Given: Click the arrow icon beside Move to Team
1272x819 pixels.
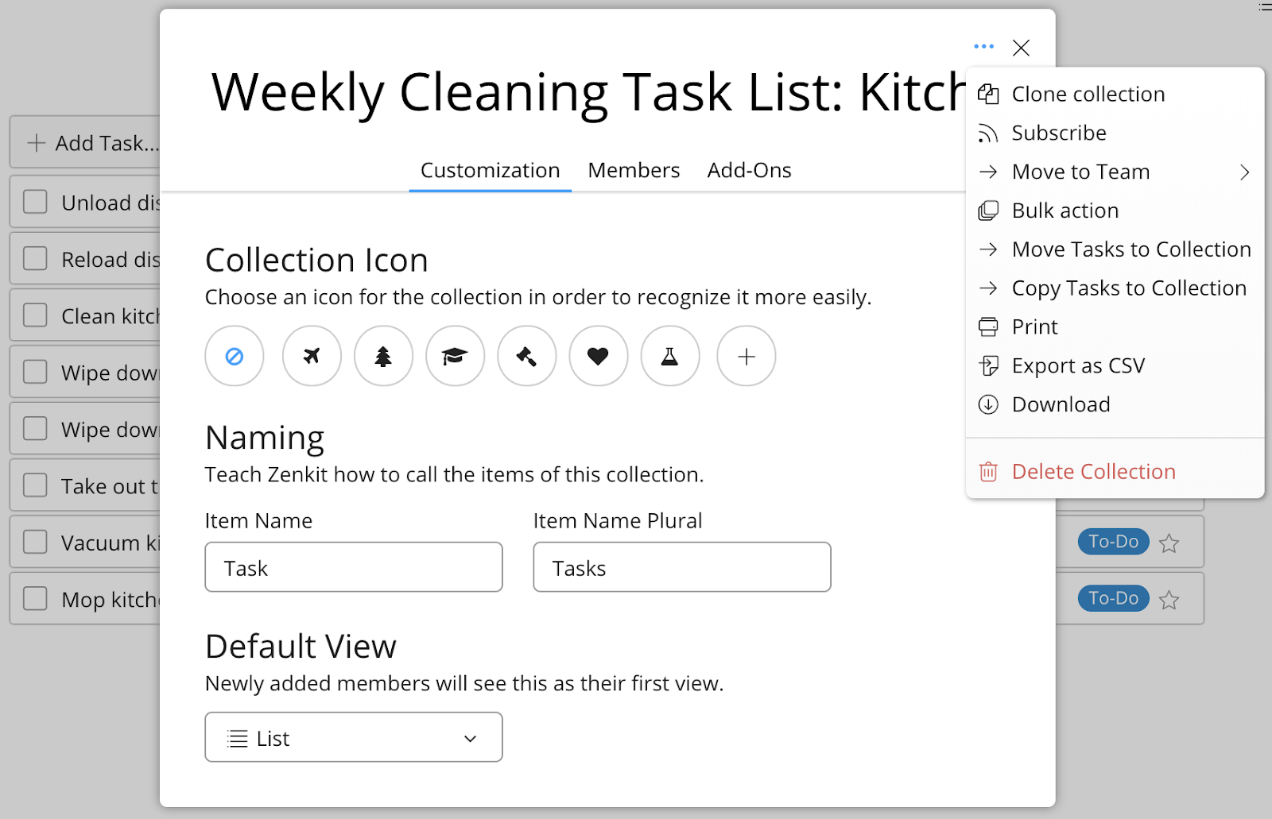Looking at the screenshot, I should (988, 172).
